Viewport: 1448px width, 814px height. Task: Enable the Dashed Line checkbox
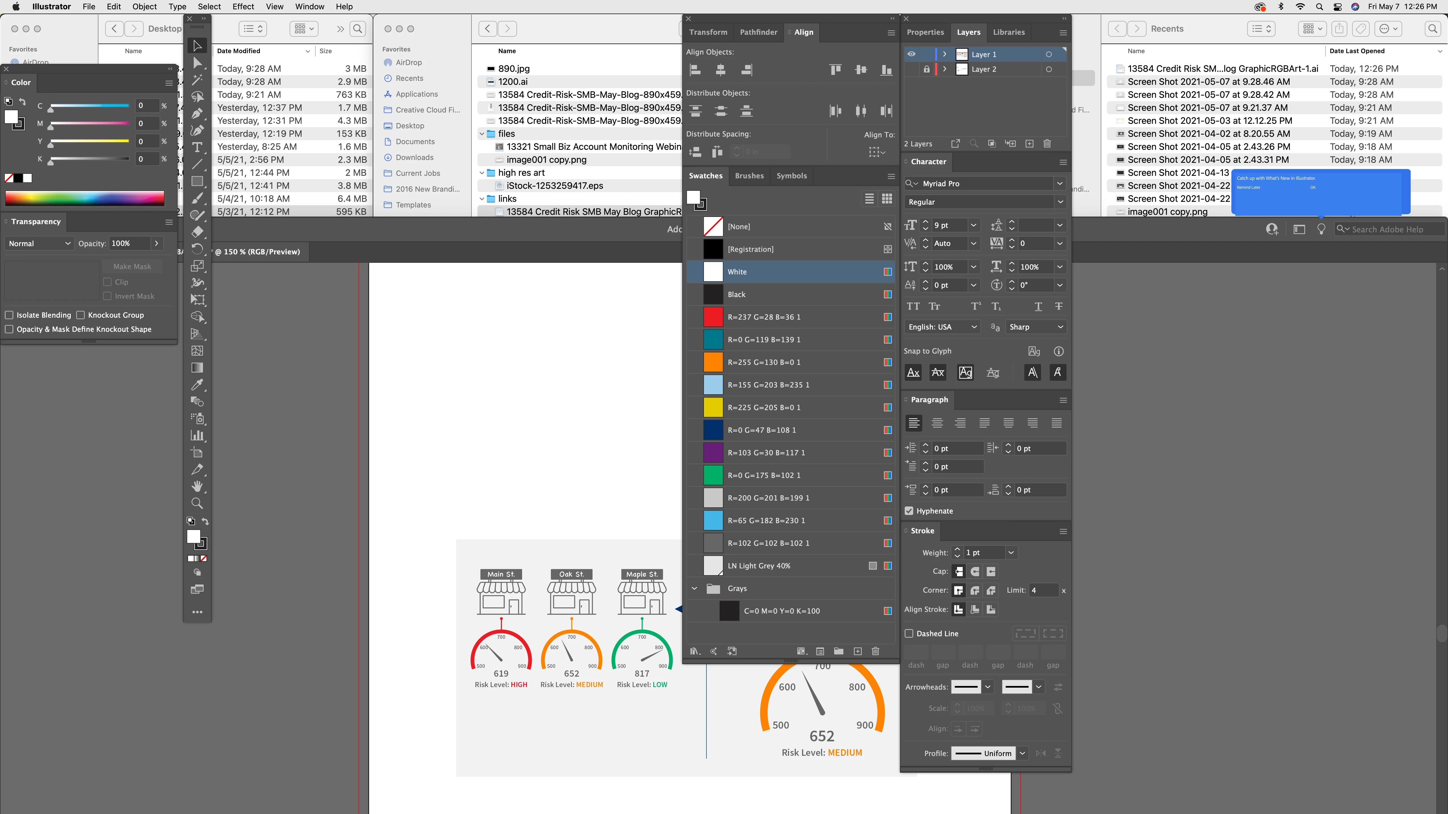tap(909, 633)
